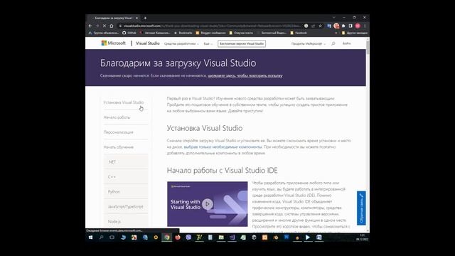
Task: Expand the Средства разработчика menu
Action: pos(181,43)
